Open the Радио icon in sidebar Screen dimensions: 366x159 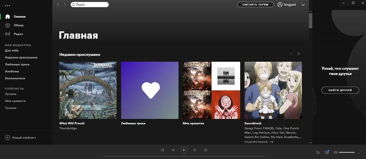pos(8,34)
